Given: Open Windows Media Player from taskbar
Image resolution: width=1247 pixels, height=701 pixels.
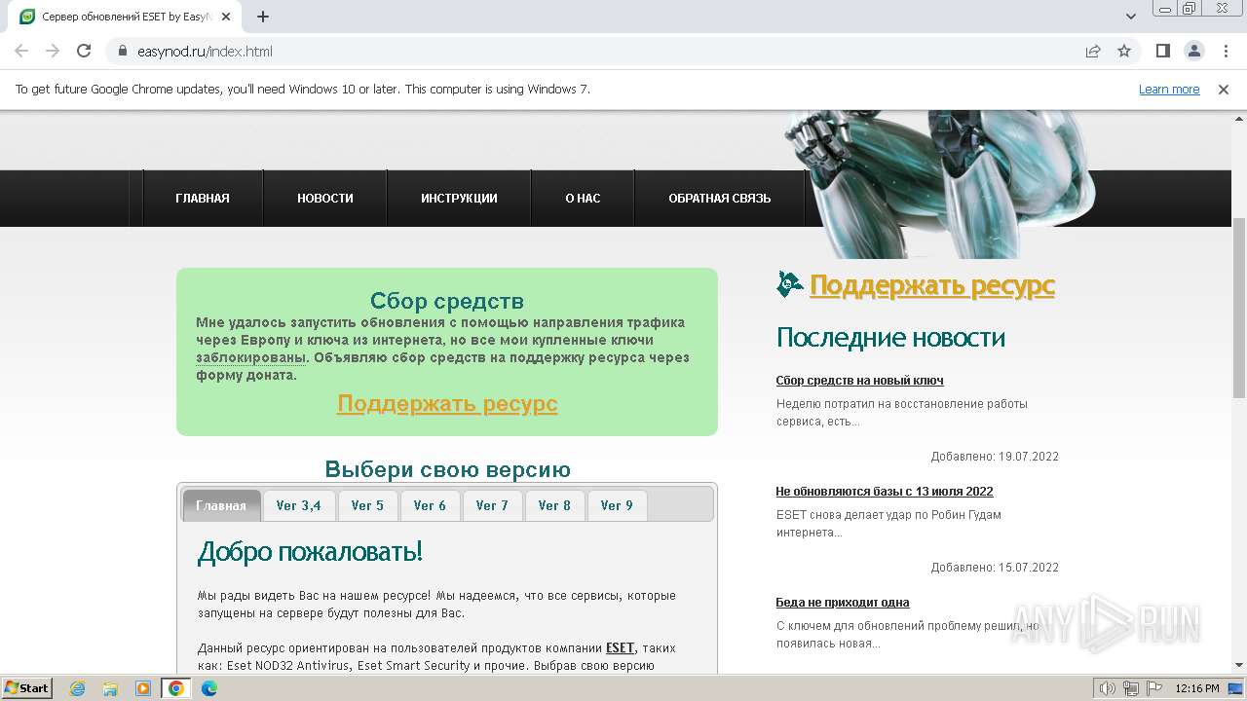Looking at the screenshot, I should point(143,688).
